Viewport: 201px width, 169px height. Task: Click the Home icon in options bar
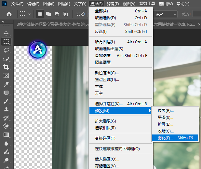point(9,14)
